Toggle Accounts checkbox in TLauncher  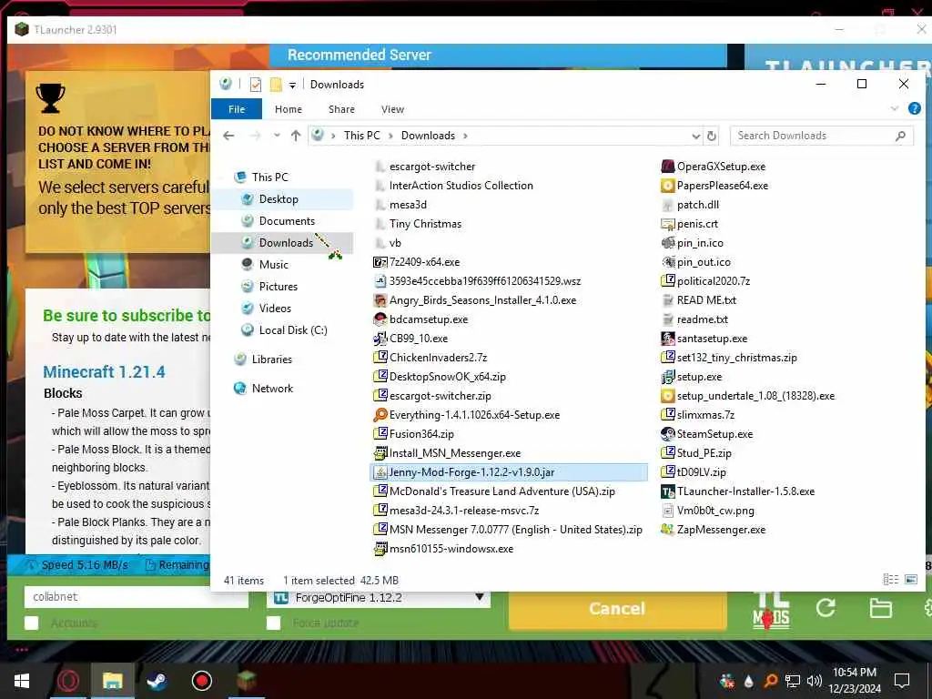click(32, 623)
